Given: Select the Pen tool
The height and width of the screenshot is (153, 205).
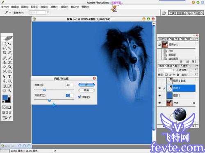Looking at the screenshot, I should point(5,81).
